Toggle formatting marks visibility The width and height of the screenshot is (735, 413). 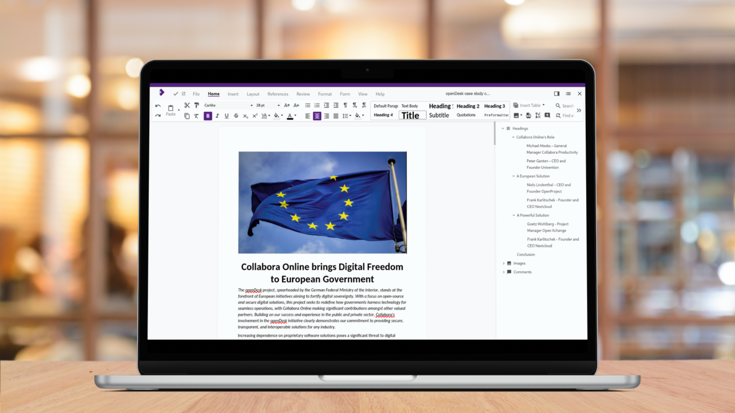point(345,106)
